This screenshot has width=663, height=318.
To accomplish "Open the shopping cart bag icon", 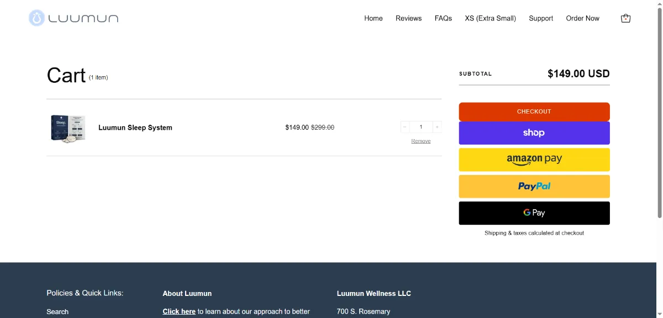I will click(625, 18).
